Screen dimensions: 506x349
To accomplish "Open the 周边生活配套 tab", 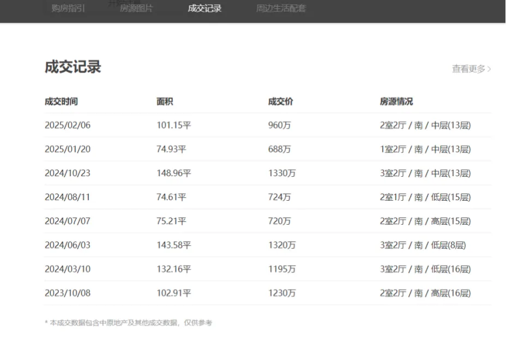I will [x=281, y=8].
